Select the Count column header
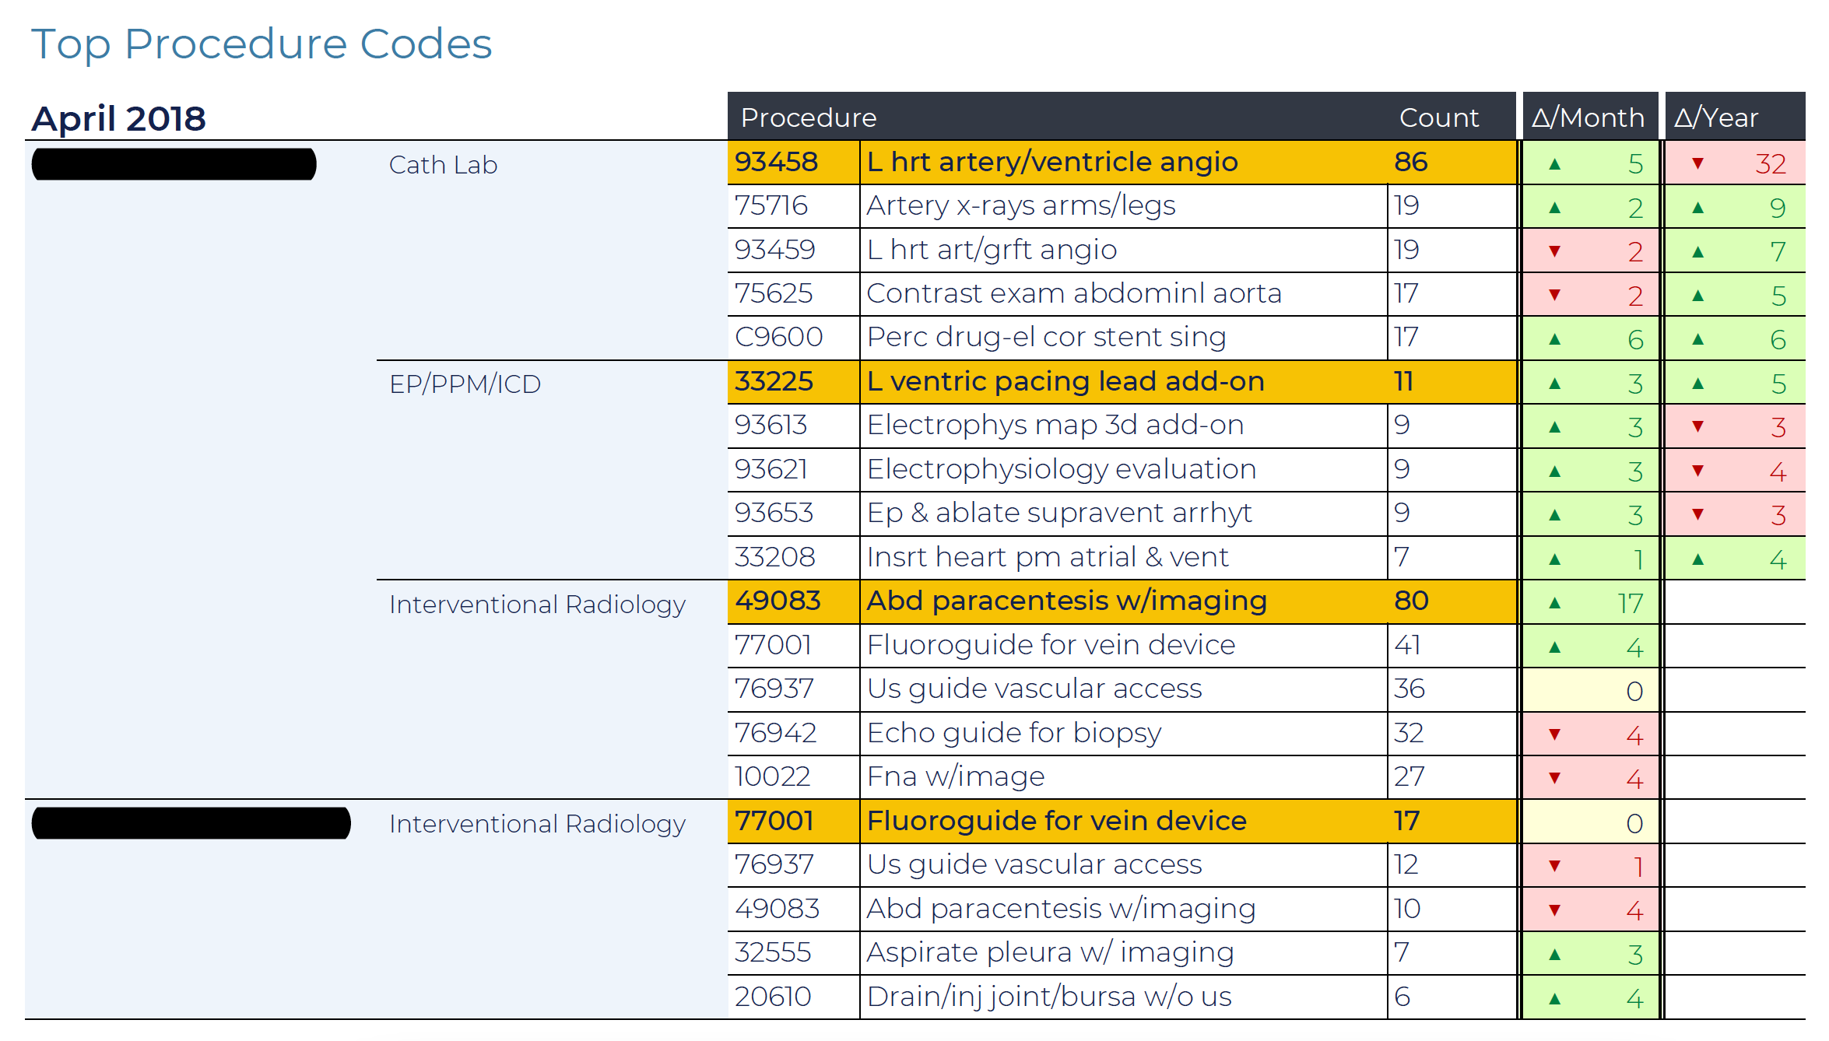This screenshot has width=1829, height=1041. (1438, 117)
